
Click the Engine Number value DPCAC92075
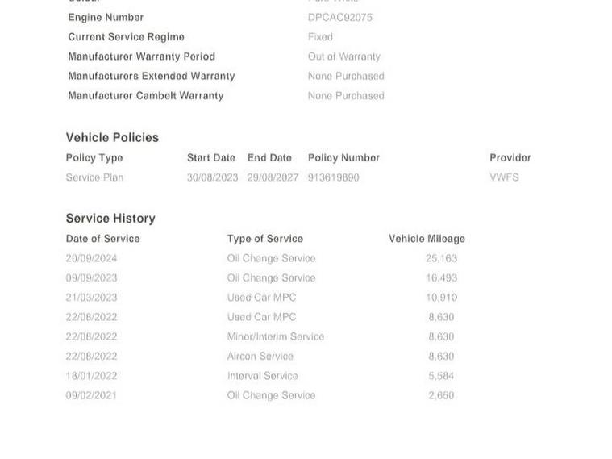coord(339,17)
